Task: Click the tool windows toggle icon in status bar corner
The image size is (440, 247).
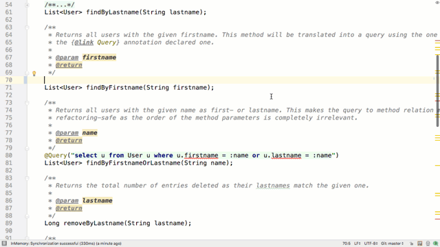Action: click(x=4, y=244)
